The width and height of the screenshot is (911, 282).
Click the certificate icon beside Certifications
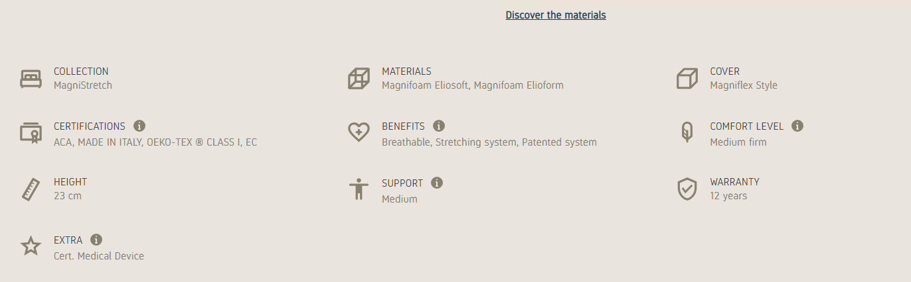click(x=31, y=133)
